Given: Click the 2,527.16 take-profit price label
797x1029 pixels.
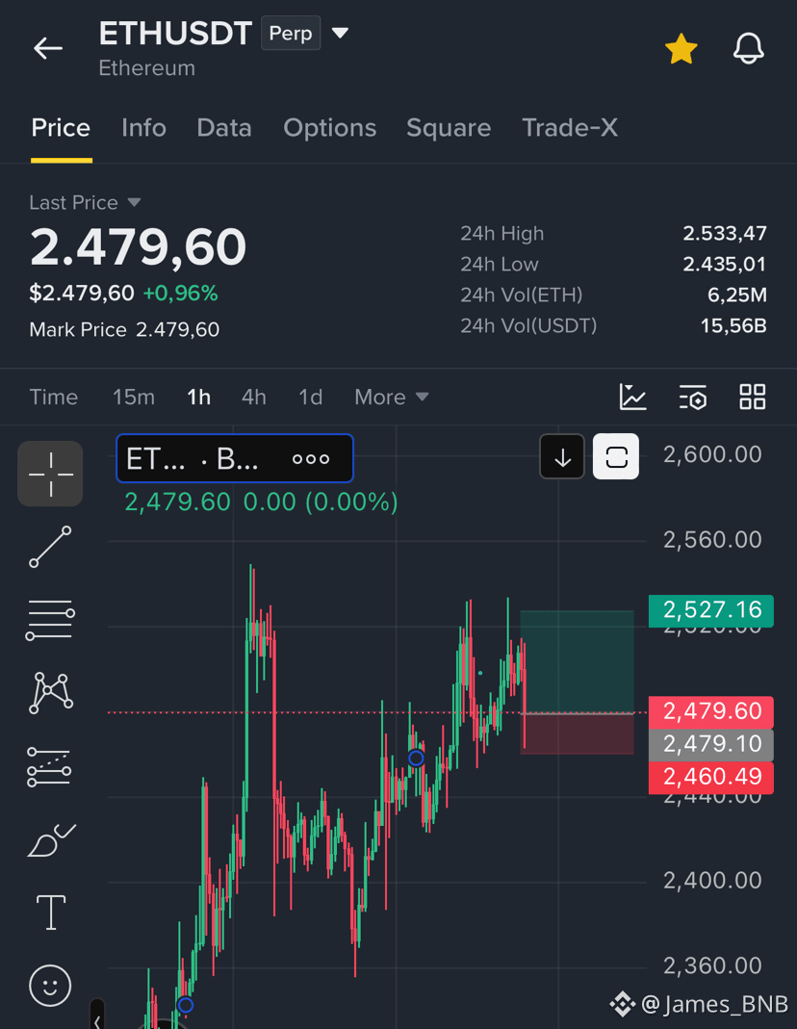Looking at the screenshot, I should [x=711, y=610].
